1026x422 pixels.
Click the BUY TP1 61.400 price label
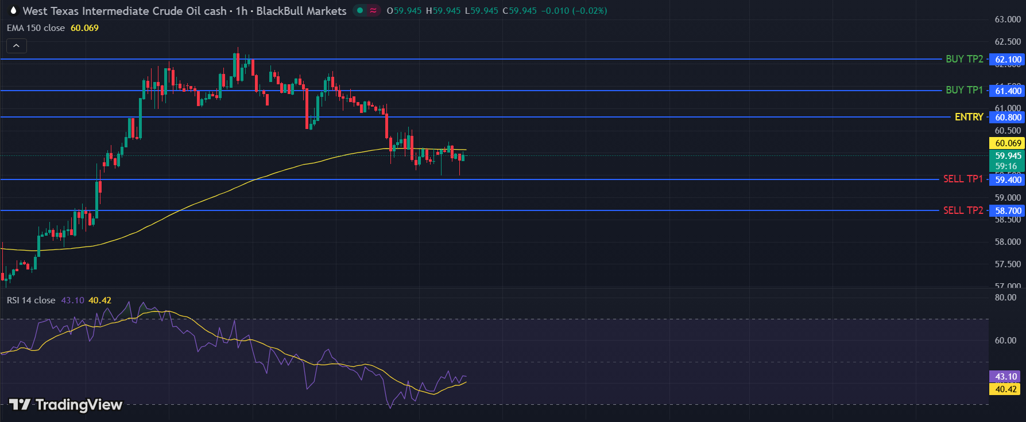1008,91
